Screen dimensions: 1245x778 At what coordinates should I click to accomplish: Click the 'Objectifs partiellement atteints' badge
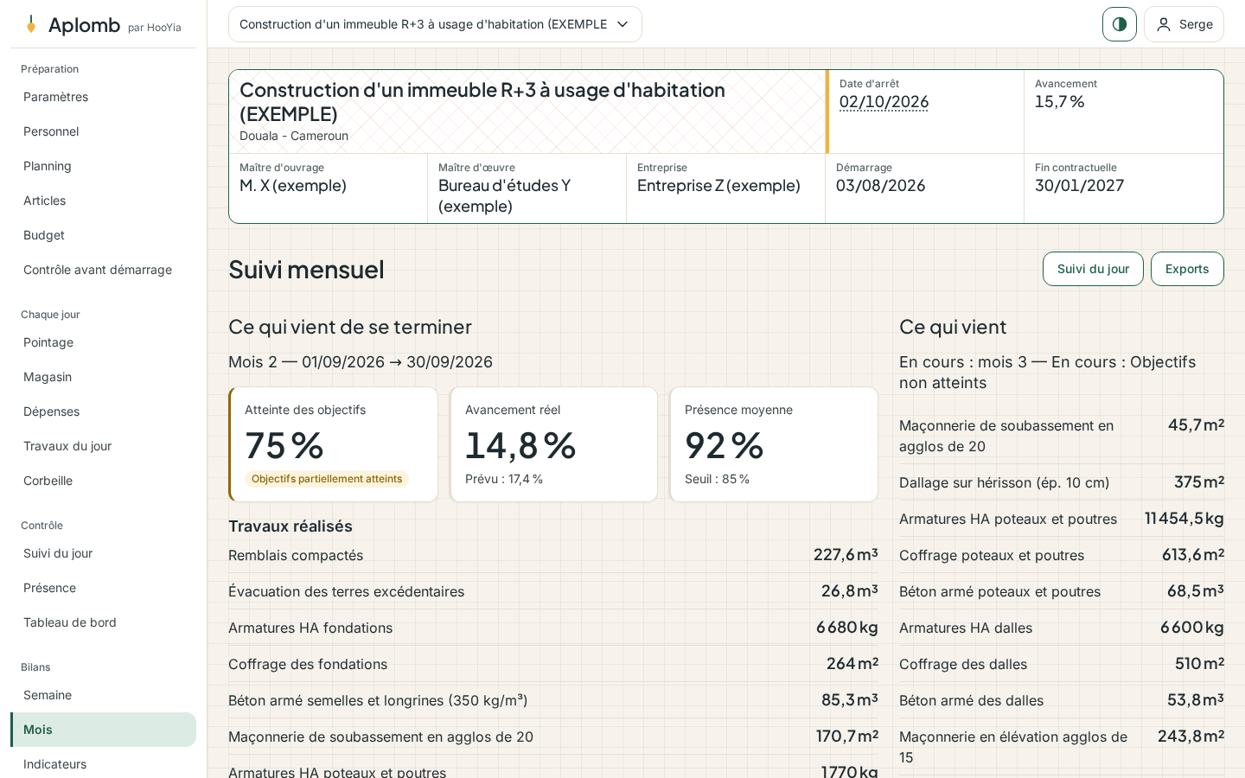[327, 479]
